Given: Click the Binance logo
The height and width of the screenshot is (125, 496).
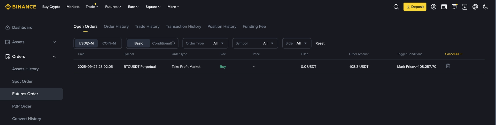Looking at the screenshot, I should tap(20, 7).
